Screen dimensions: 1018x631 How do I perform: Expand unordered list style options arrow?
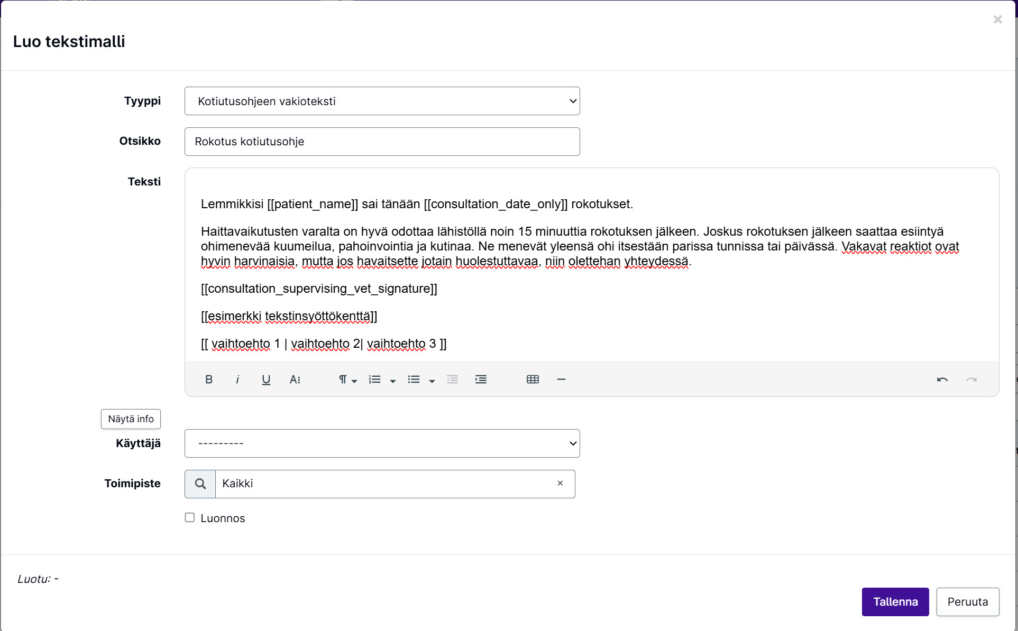[x=432, y=381]
